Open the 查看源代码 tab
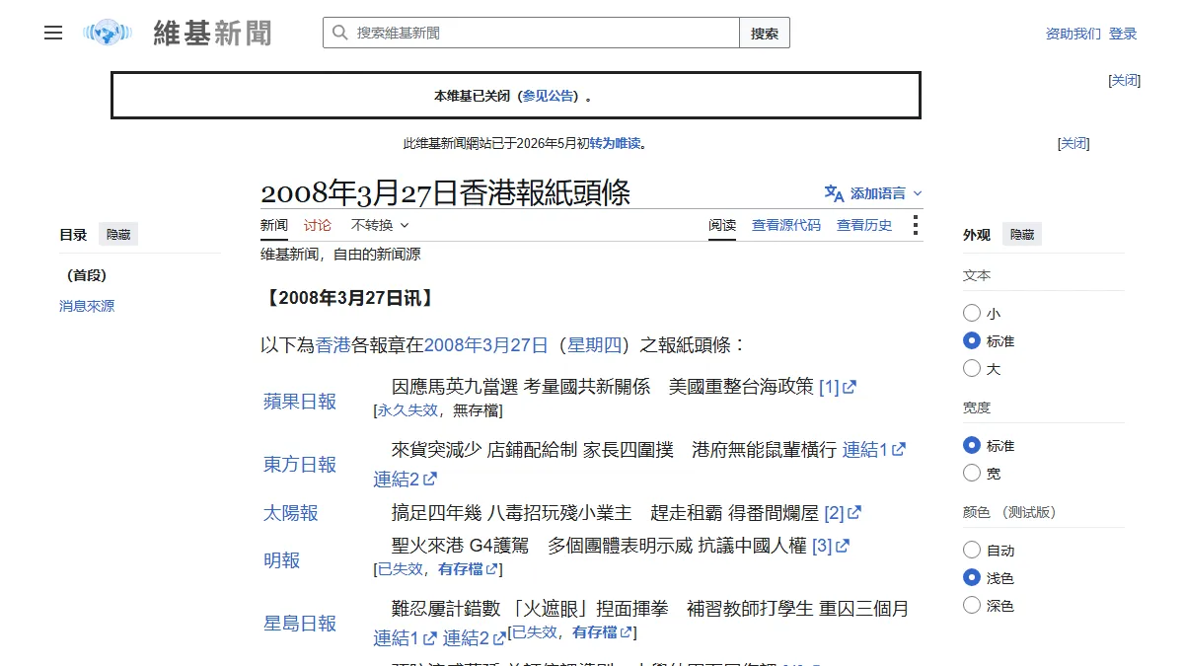The height and width of the screenshot is (666, 1184). coord(786,225)
